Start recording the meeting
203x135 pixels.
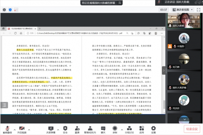pyautogui.click(x=115, y=130)
